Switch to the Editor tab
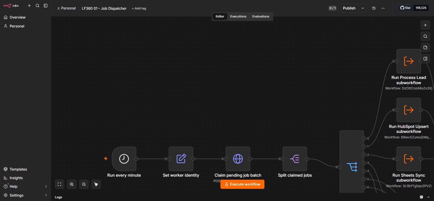434x201 pixels. 220,16
